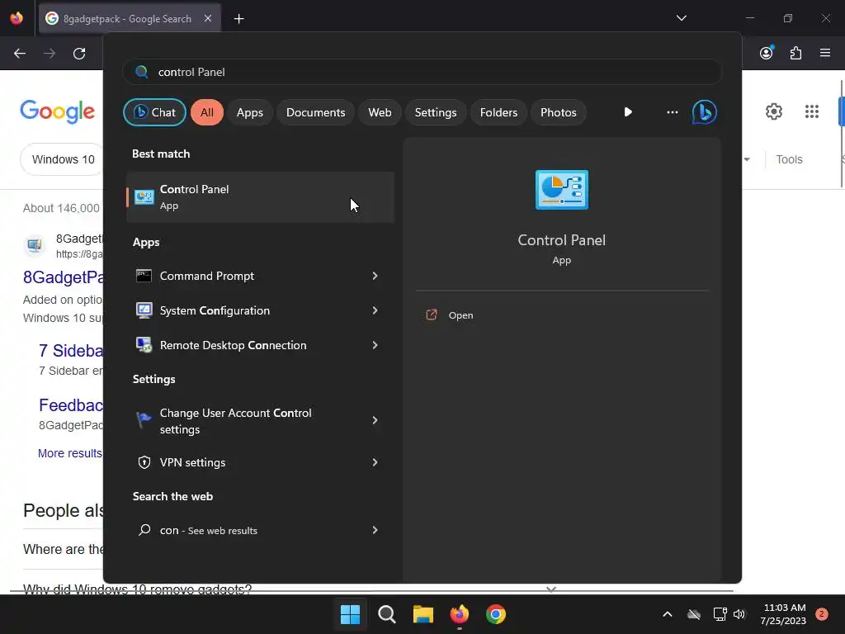Click the network display tray icon
The image size is (845, 634).
720,614
